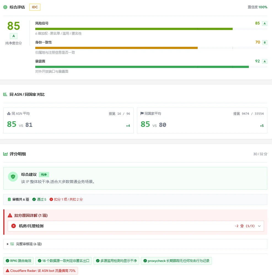This screenshot has height=279, width=272.
Task: Click the 排第 16 / 96 ranking text
Action: [119, 114]
